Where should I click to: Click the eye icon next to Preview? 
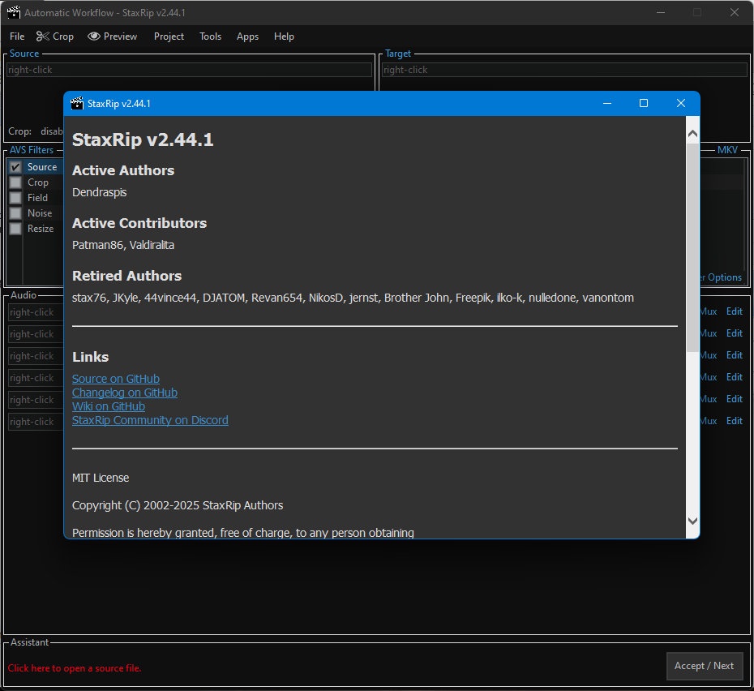coord(94,36)
